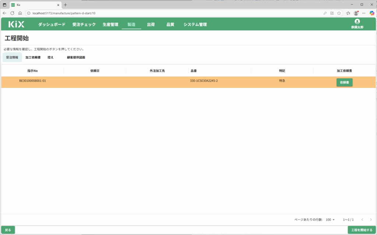Image resolution: width=377 pixels, height=235 pixels.
Task: Open a new browser tab (plus icon)
Action: (x=66, y=5)
